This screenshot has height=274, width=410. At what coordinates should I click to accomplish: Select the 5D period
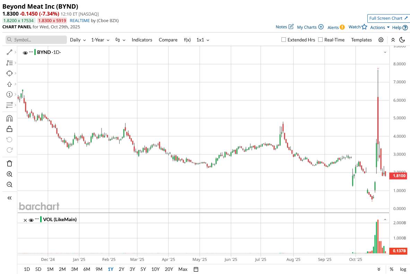pos(38,269)
